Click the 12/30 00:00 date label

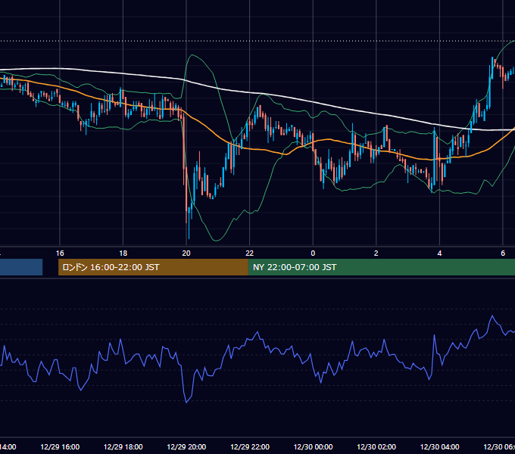(313, 446)
